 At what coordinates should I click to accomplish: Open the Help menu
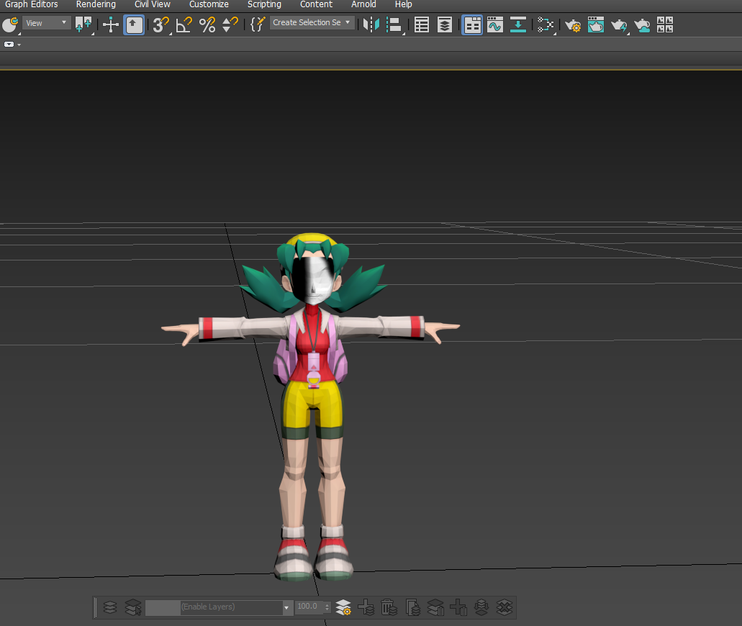click(403, 4)
